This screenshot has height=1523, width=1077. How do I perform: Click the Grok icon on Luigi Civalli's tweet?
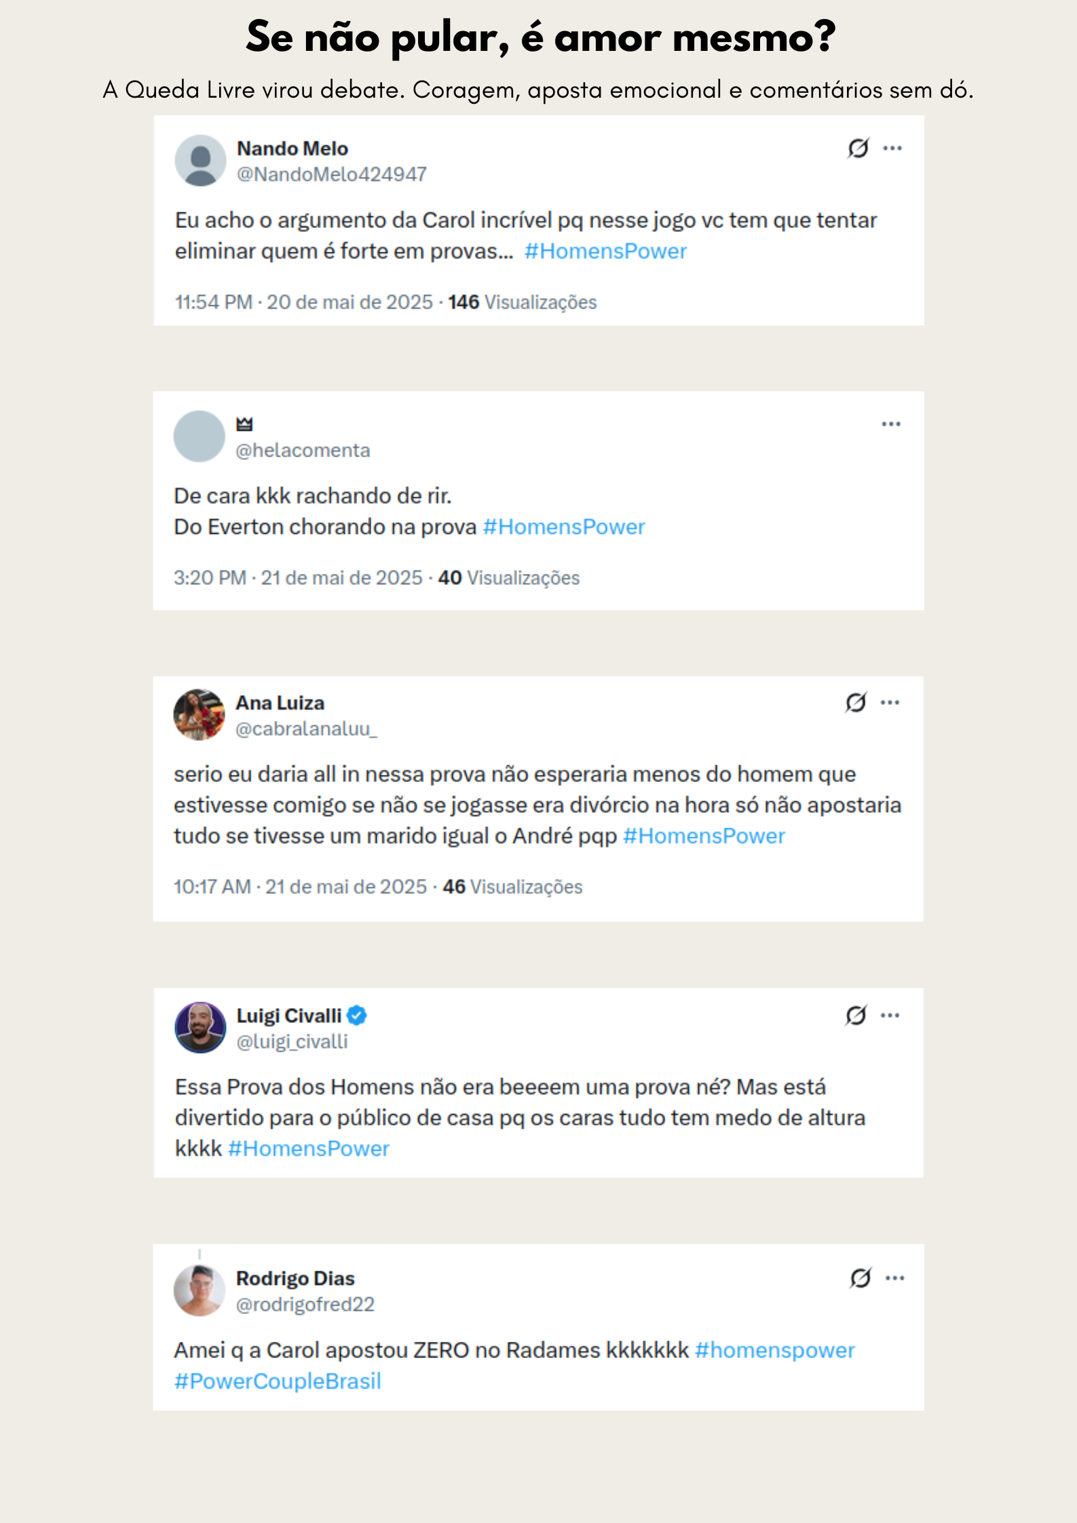(856, 1015)
